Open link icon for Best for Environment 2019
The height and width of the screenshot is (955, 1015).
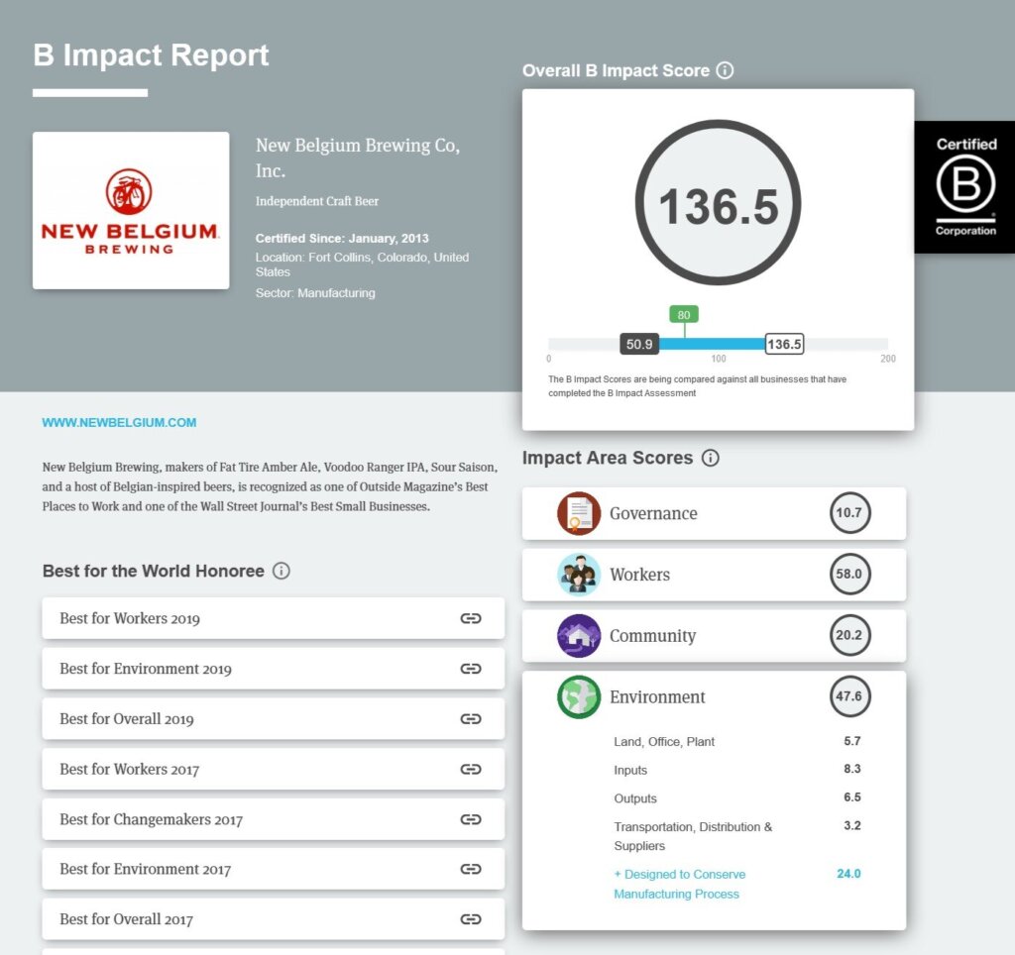[471, 669]
